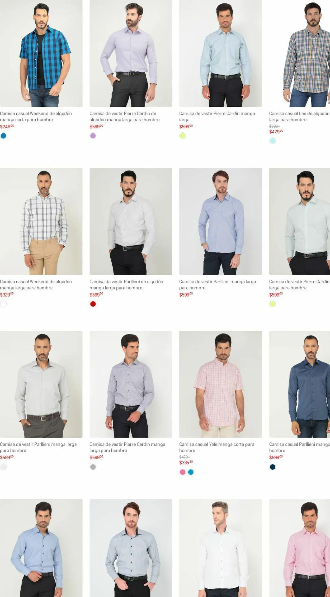View navy Parllieni casual shirt image
The width and height of the screenshot is (330, 597).
coord(300,384)
